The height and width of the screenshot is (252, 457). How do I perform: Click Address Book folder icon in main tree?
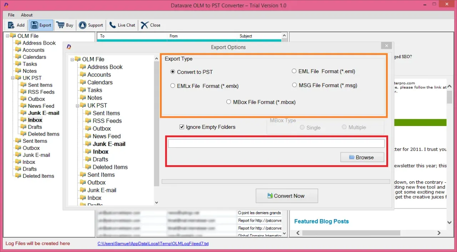point(18,43)
